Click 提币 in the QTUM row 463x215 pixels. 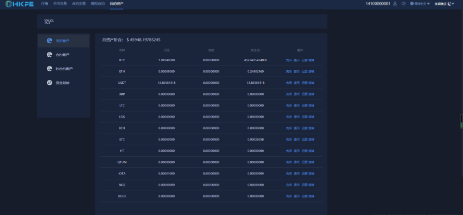coord(297,162)
